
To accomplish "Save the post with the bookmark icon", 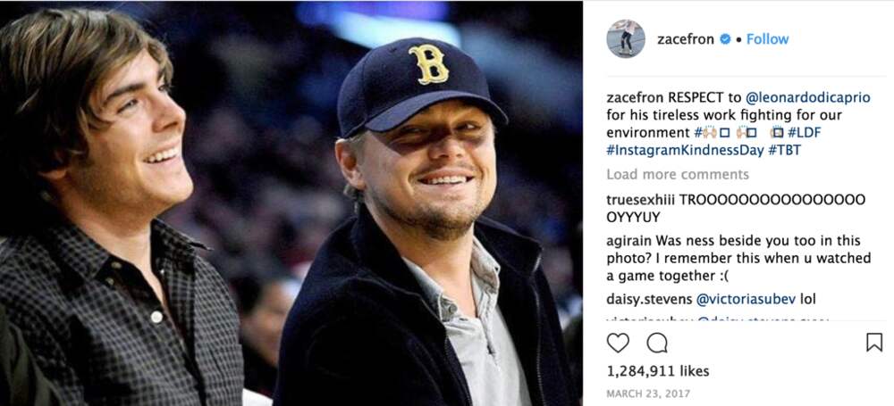I will [873, 343].
